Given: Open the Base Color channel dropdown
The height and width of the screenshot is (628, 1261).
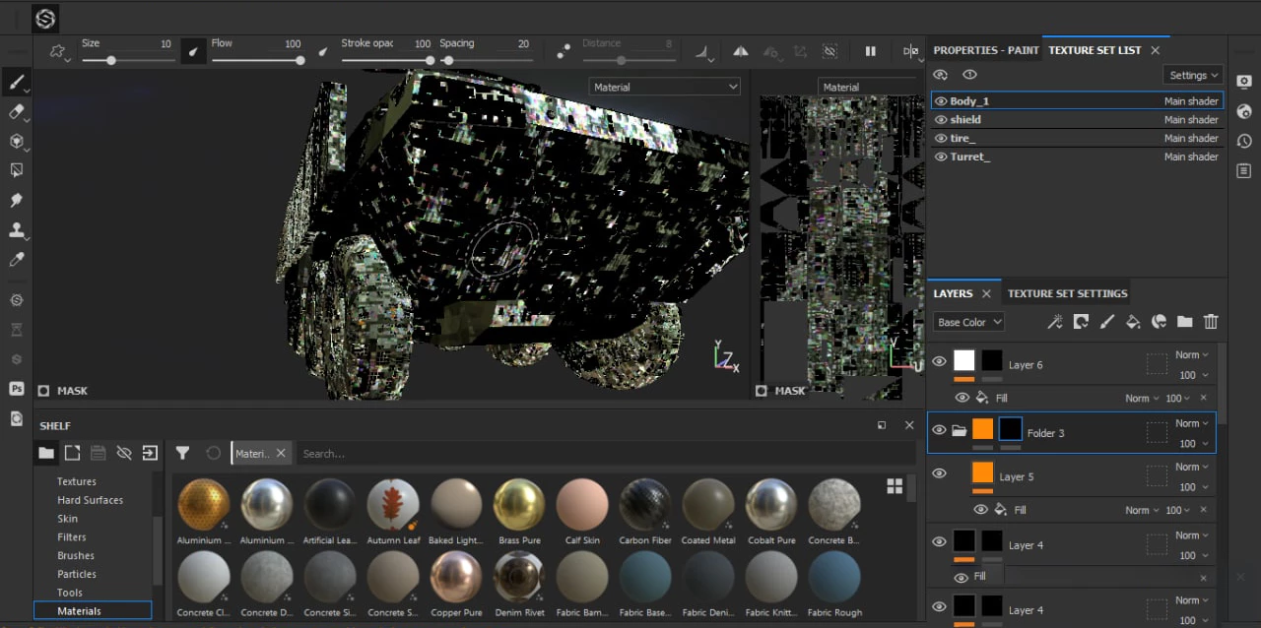Looking at the screenshot, I should pyautogui.click(x=968, y=322).
